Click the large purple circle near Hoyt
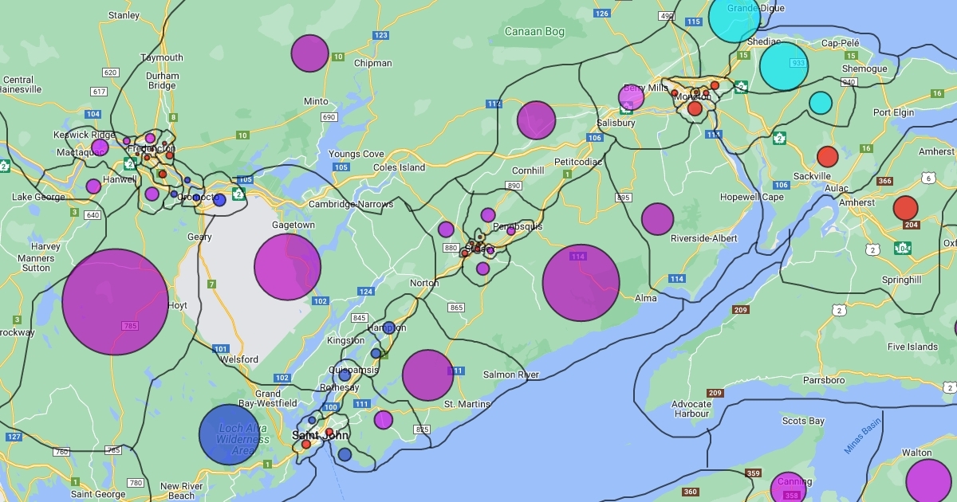Viewport: 957px width, 502px height. pyautogui.click(x=116, y=302)
